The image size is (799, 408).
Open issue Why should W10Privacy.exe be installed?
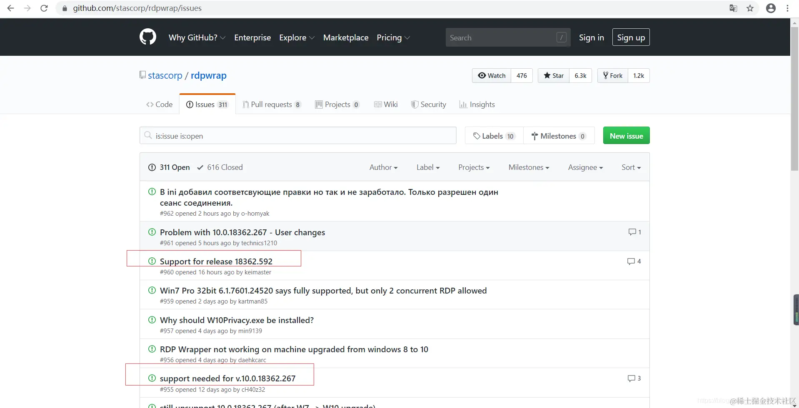click(237, 320)
